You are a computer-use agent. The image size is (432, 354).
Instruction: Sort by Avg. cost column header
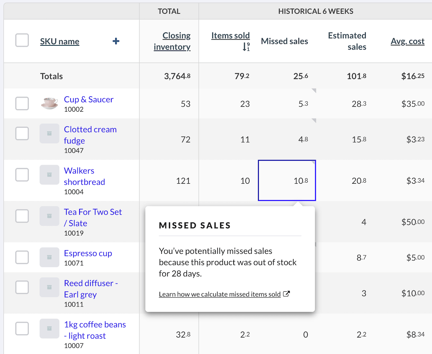pos(408,41)
